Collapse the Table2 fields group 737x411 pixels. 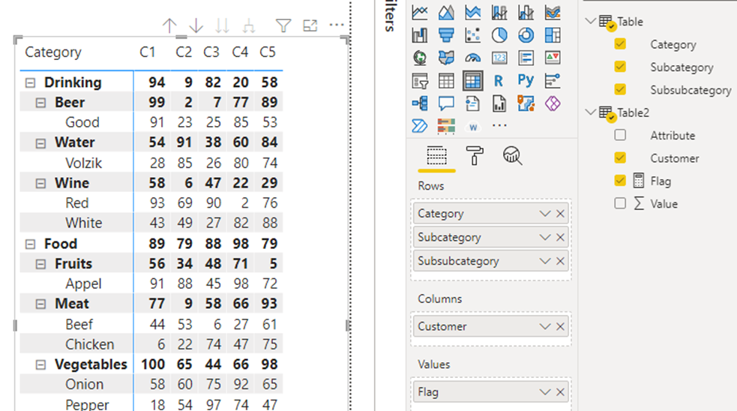click(590, 112)
